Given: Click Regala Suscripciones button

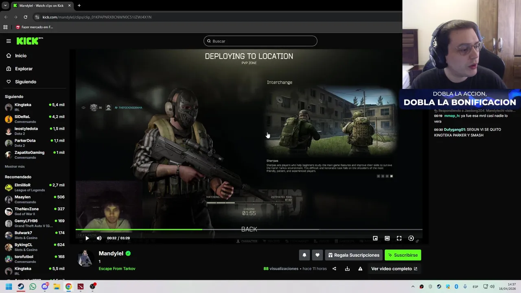Looking at the screenshot, I should (354, 255).
